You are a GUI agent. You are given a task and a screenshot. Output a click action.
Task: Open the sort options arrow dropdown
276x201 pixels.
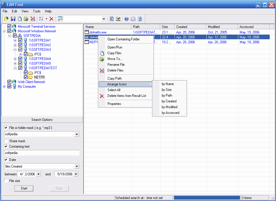(x=46, y=19)
